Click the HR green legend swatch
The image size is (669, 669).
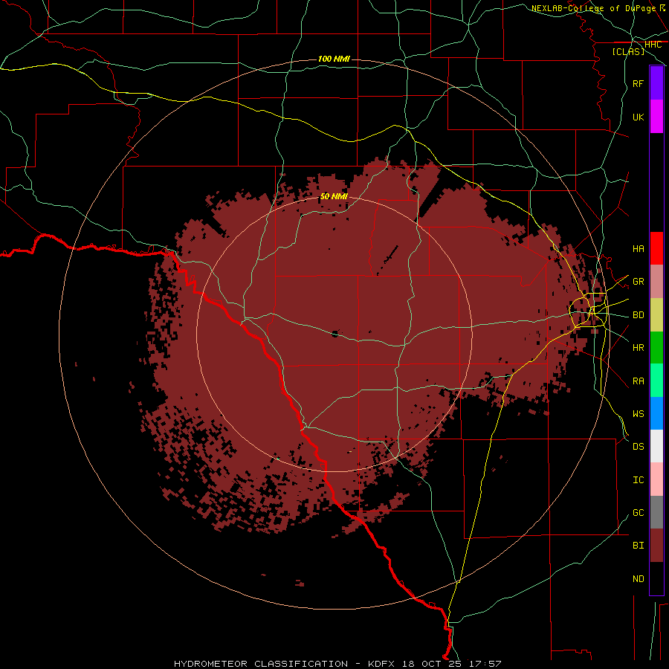pos(656,347)
